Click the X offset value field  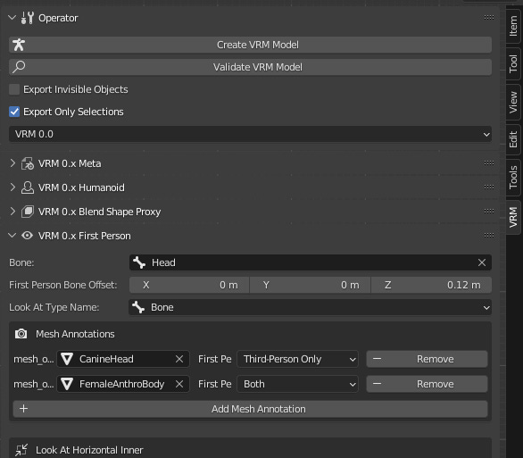[x=189, y=285]
